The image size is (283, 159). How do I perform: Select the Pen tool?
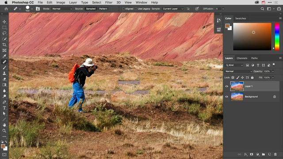(4, 102)
